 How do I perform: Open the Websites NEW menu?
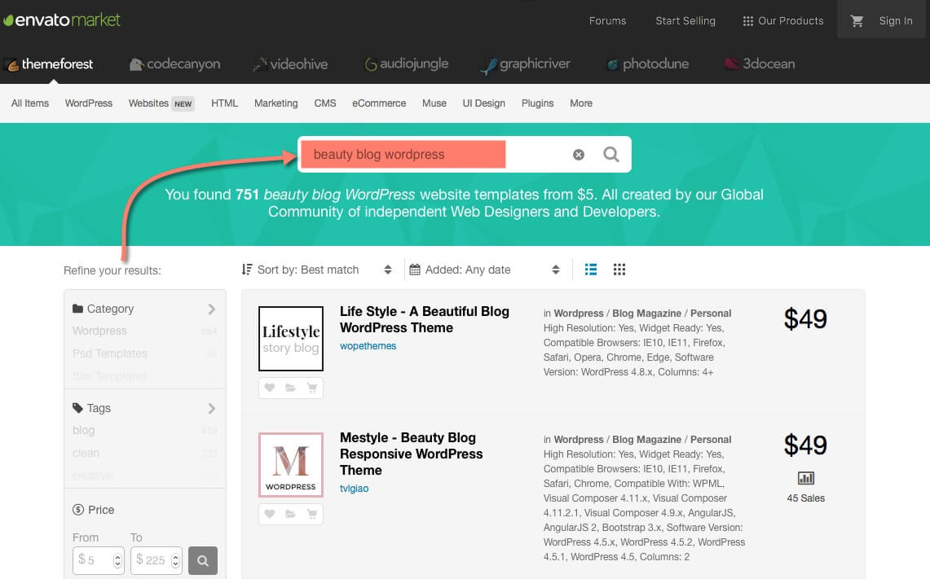pos(161,103)
